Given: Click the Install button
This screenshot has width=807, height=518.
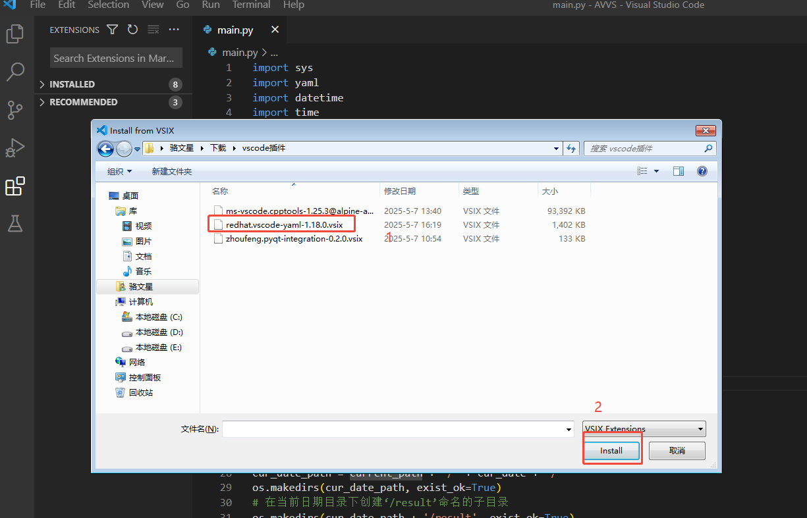Looking at the screenshot, I should [x=611, y=451].
